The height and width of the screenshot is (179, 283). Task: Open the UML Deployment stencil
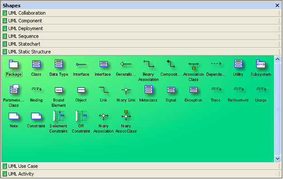tap(141, 29)
